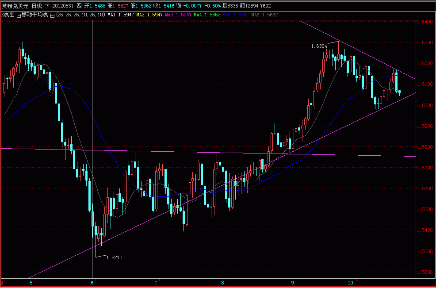This screenshot has height=288, width=436.
Task: Select the magenta MA3:1.5947 legend
Action: click(178, 15)
